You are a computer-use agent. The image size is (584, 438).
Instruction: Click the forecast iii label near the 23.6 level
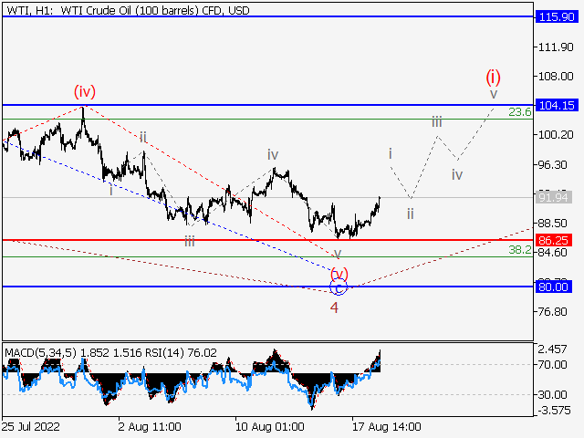437,122
